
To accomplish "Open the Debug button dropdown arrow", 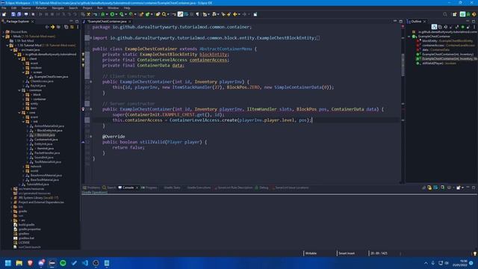I will 107,14.
